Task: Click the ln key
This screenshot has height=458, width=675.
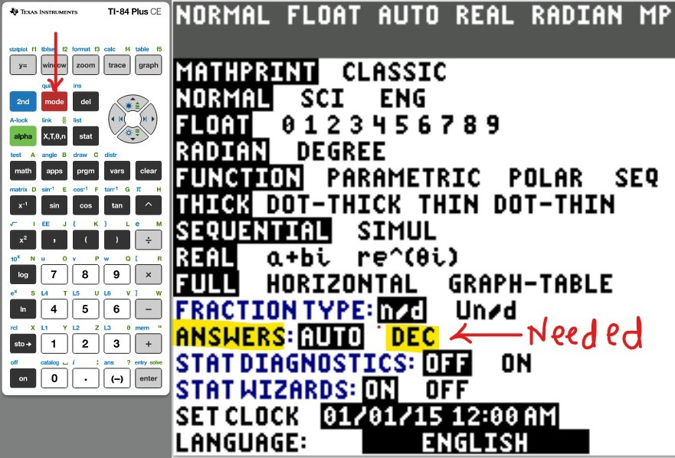Action: (23, 309)
